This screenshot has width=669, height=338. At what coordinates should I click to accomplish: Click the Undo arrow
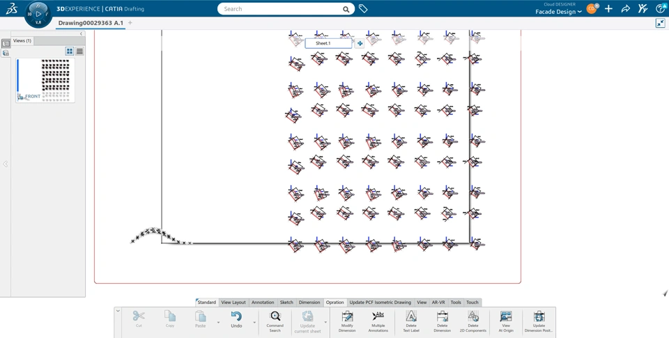click(x=236, y=319)
